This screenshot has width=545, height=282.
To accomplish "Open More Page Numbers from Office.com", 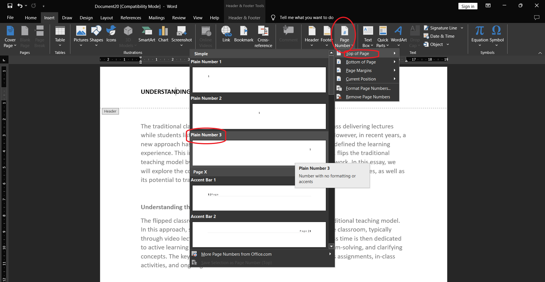I will (236, 254).
